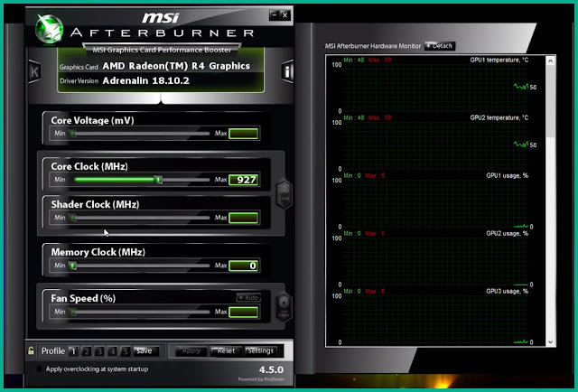Toggle core and shader clock link icon
Screen dimensions: 578x392
coord(284,194)
